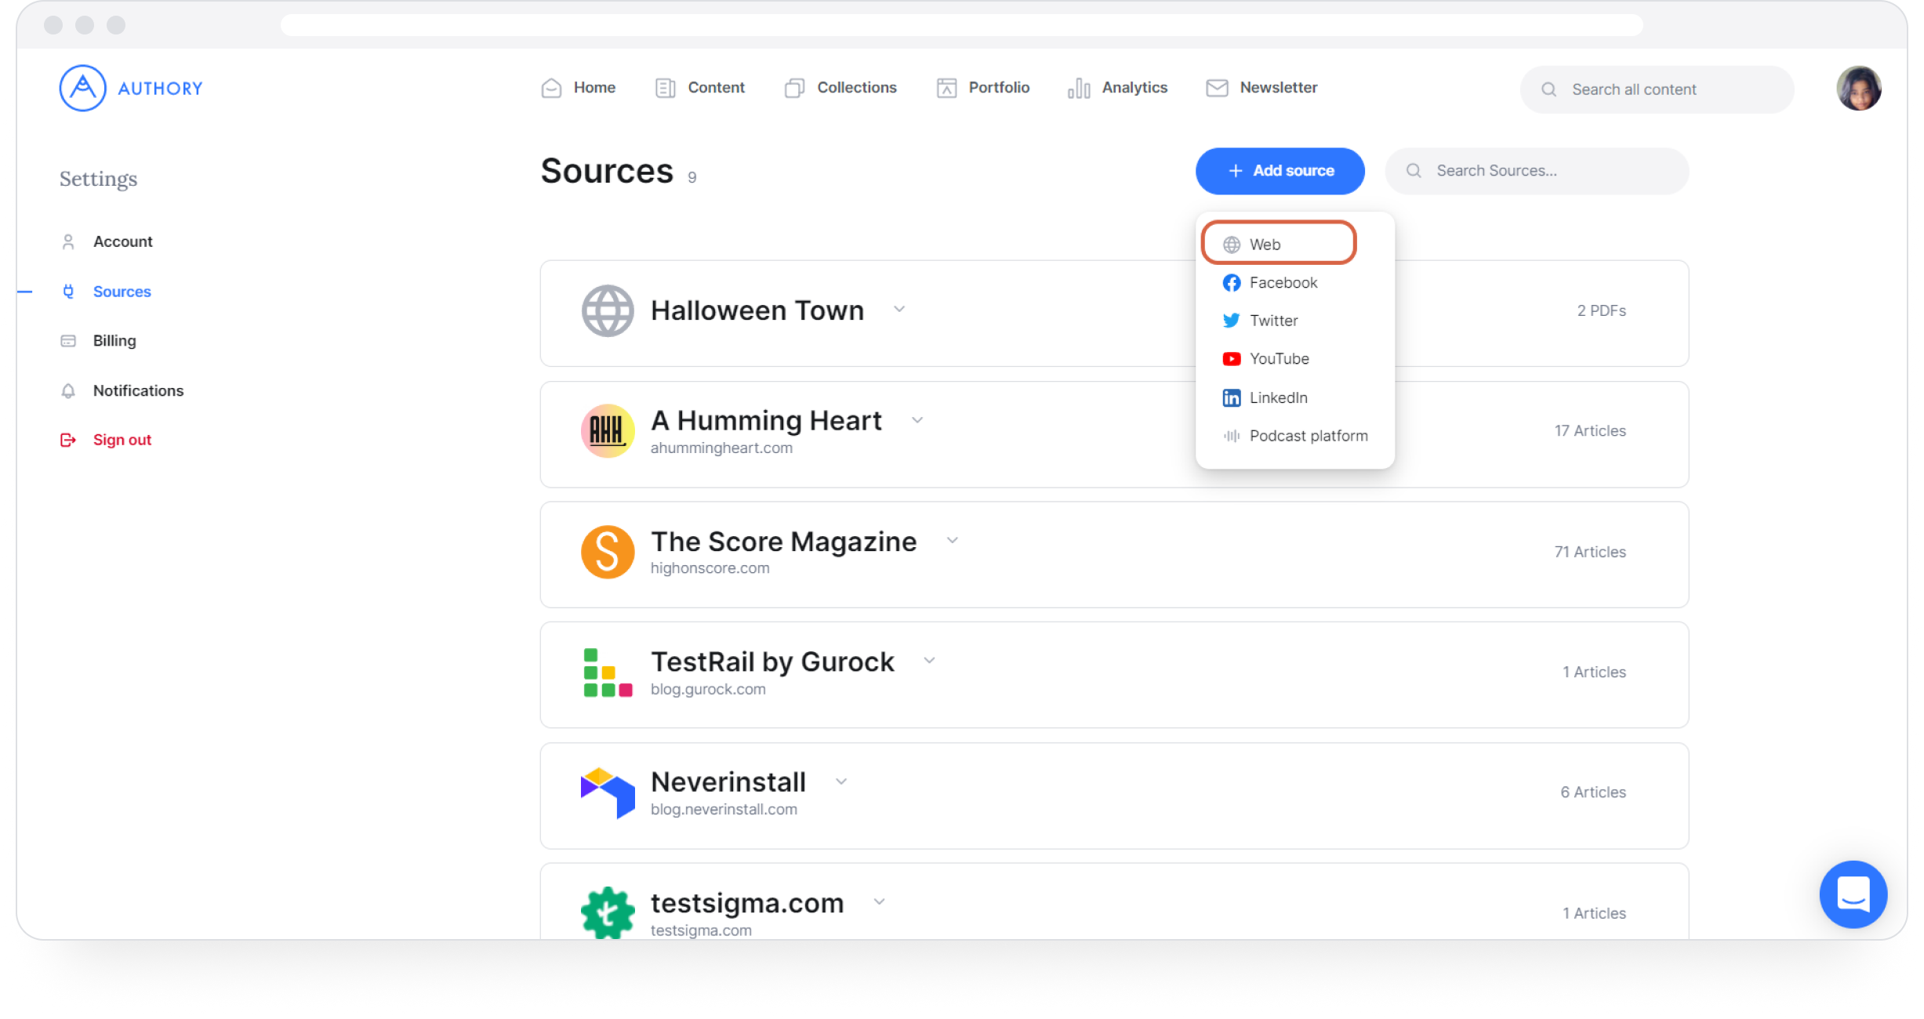Click the LinkedIn logo icon
Screen dimensions: 1924x1019
click(1232, 397)
